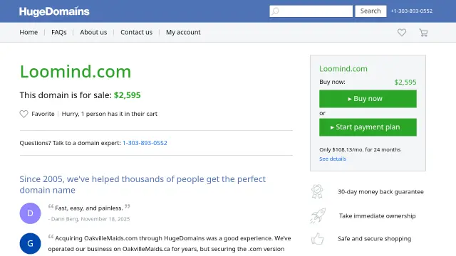The image size is (456, 256).
Task: Open the favorites heart icon in header
Action: coord(402,33)
